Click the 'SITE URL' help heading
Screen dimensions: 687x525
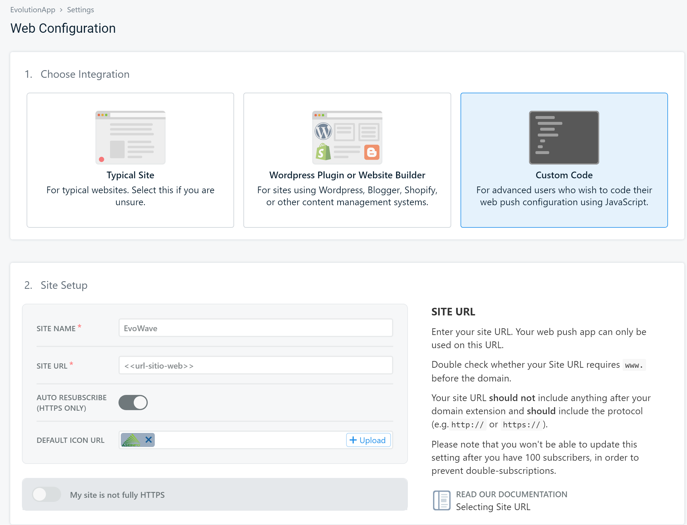[453, 312]
